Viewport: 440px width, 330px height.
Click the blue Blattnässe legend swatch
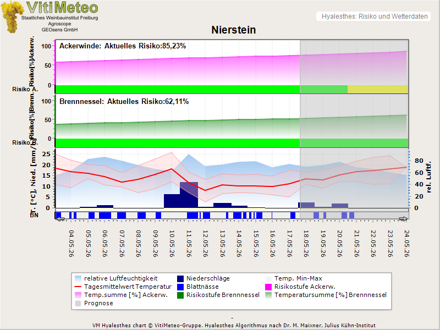[180, 287]
